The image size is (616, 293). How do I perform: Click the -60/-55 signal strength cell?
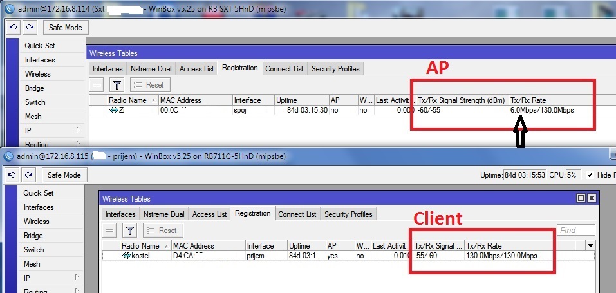(x=429, y=111)
